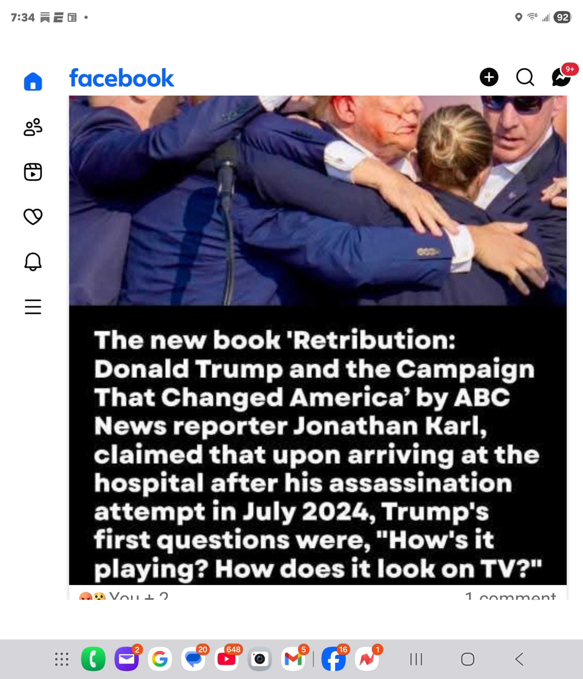The width and height of the screenshot is (583, 679).
Task: Launch Gmail from the taskbar
Action: click(293, 659)
